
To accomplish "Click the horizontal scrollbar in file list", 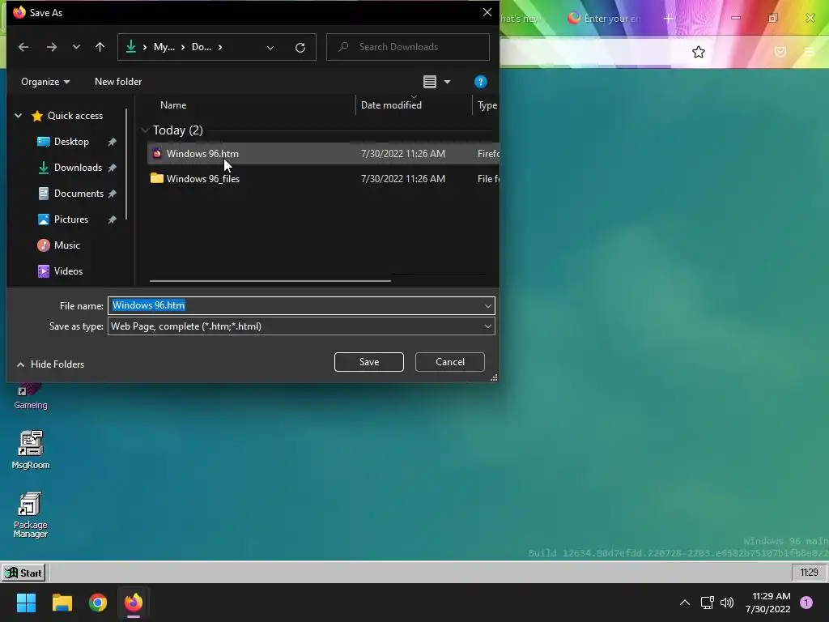I will point(270,281).
